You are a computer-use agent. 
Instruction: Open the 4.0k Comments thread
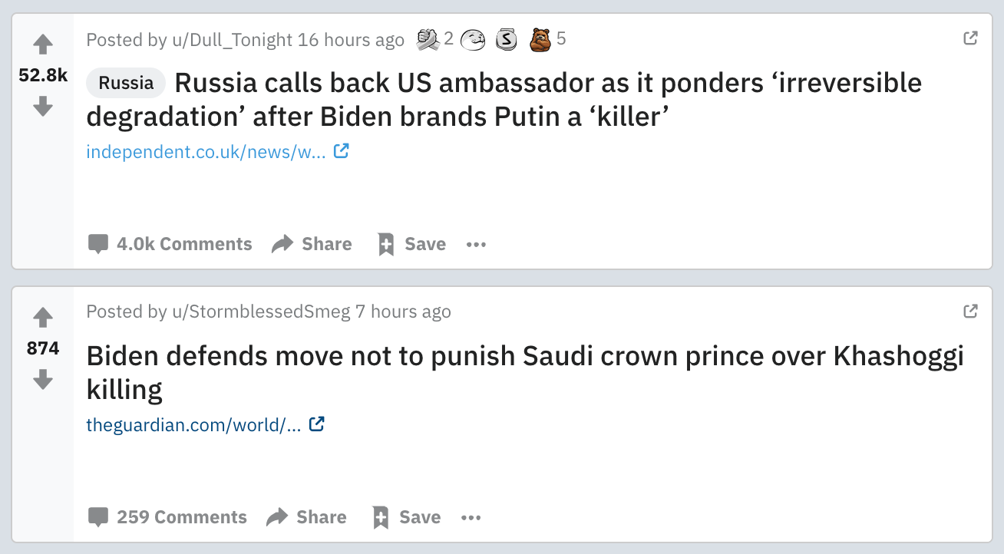click(170, 245)
